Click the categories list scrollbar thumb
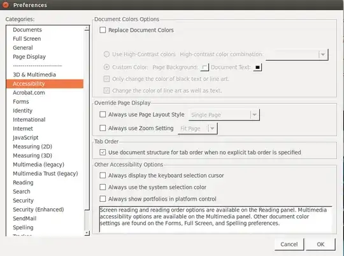 (x=87, y=120)
